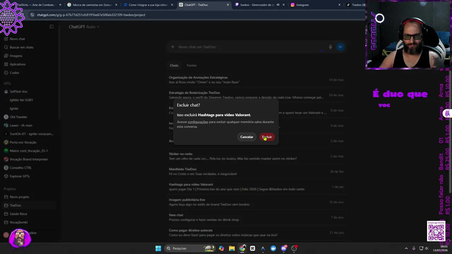
Task: Click the Novo chat em TiwDoo field
Action: pos(251,47)
